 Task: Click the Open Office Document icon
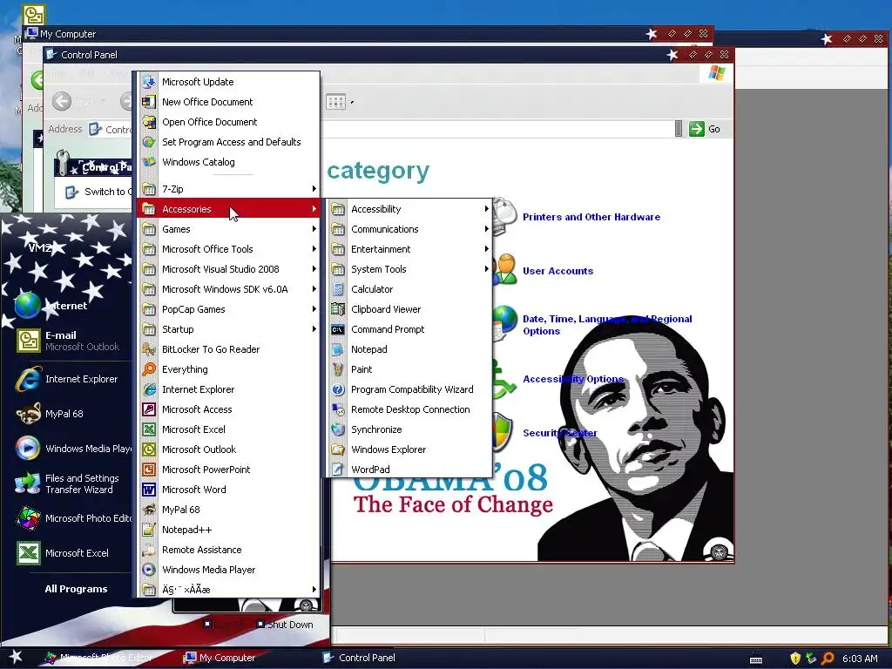tap(149, 122)
